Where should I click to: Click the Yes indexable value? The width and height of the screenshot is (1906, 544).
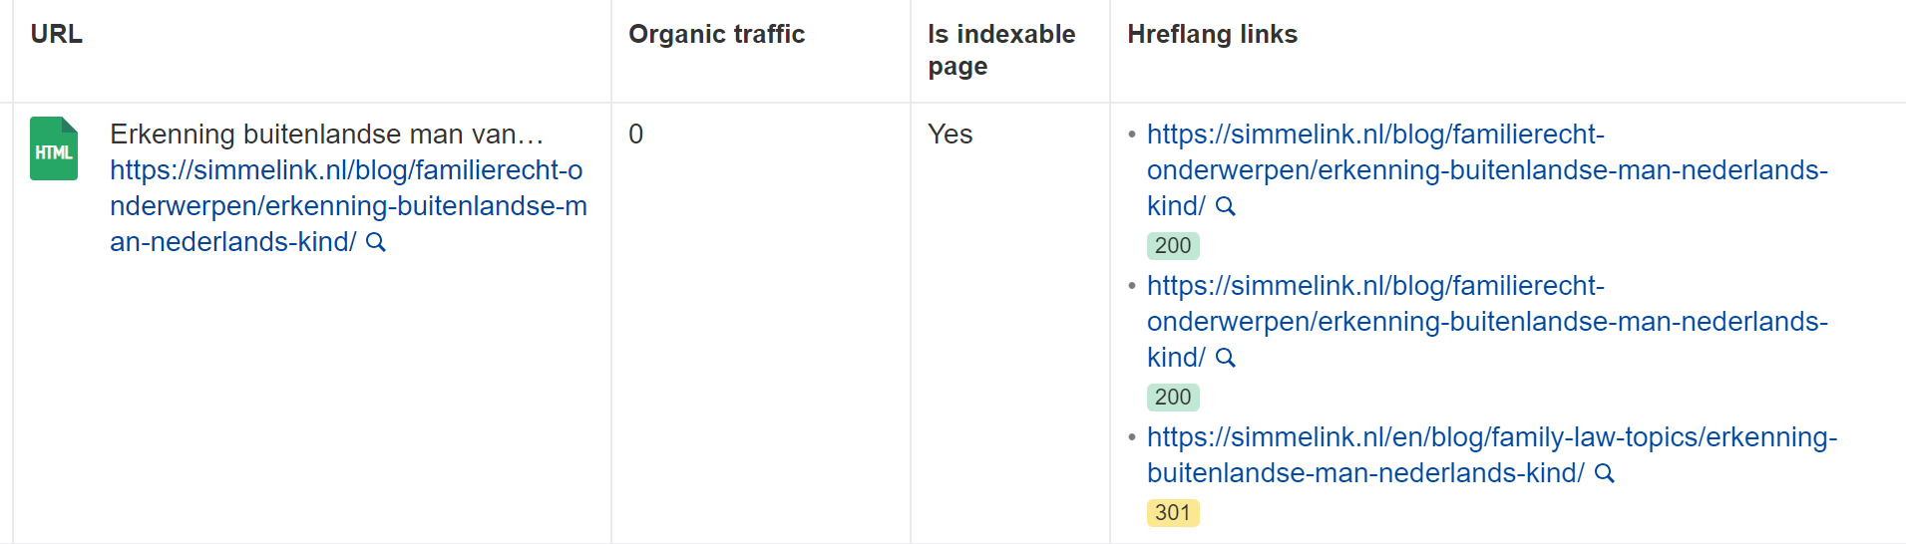pyautogui.click(x=950, y=135)
